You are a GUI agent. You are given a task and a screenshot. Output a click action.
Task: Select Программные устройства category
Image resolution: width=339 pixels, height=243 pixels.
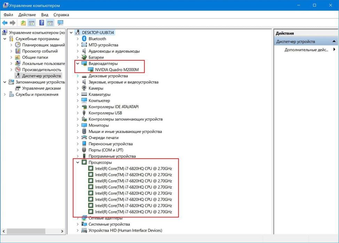point(112,156)
